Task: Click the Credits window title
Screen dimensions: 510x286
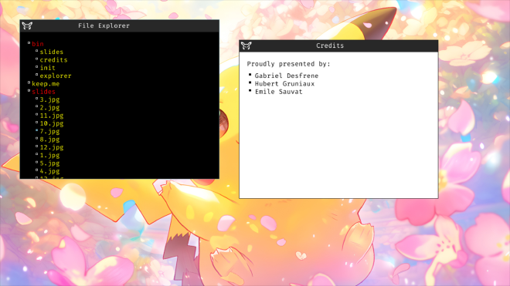Action: (330, 45)
